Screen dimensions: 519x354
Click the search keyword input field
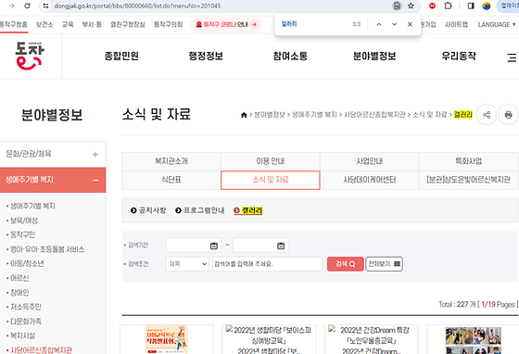[x=267, y=264]
